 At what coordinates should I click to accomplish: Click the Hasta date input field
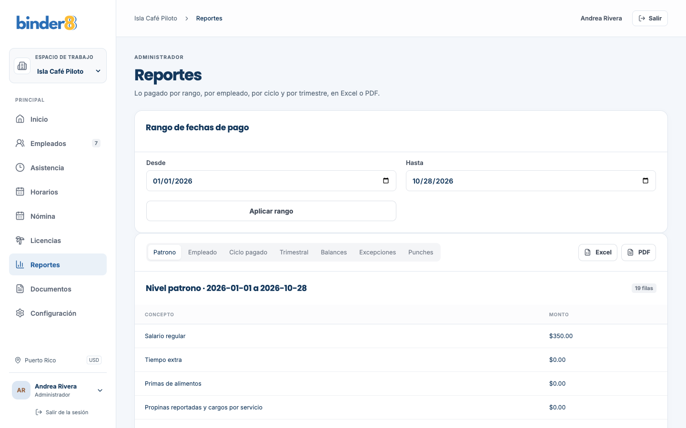pyautogui.click(x=531, y=181)
